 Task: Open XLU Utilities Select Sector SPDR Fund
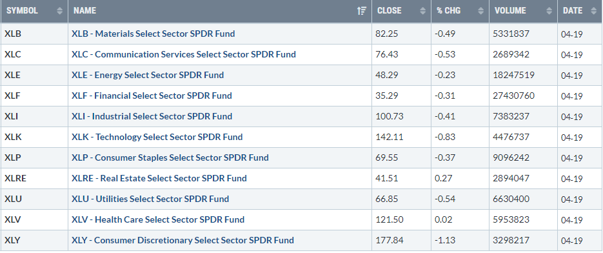[x=150, y=199]
